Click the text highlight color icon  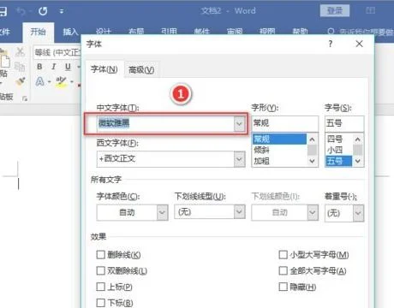click(x=61, y=82)
